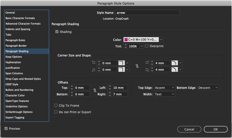Click the Tint value stepper arrows
This screenshot has width=232, height=138.
pyautogui.click(x=126, y=46)
